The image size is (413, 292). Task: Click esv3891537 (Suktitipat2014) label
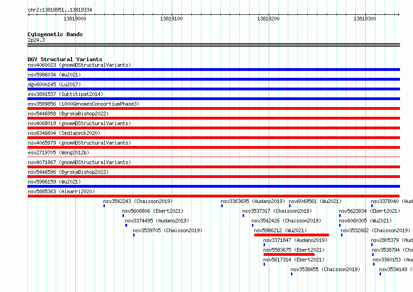coord(65,94)
